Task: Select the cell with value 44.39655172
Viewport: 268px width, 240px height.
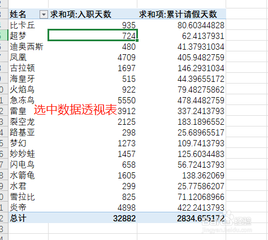Action: tap(181, 78)
